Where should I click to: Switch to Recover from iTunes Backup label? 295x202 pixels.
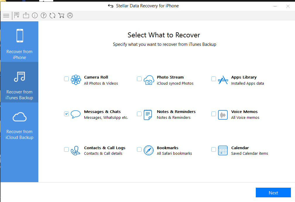click(x=19, y=95)
